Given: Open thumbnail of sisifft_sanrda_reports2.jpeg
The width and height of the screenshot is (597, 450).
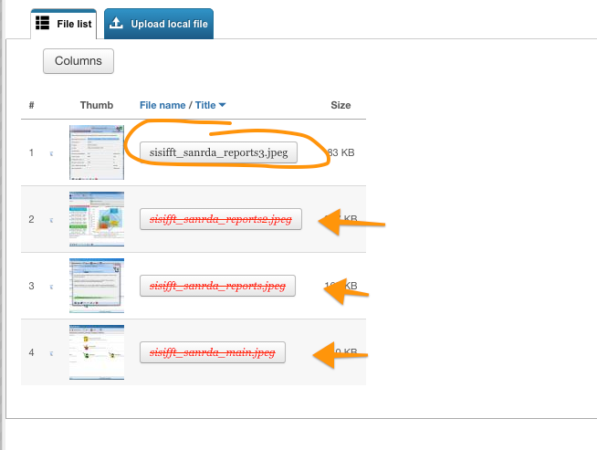Looking at the screenshot, I should tap(97, 219).
